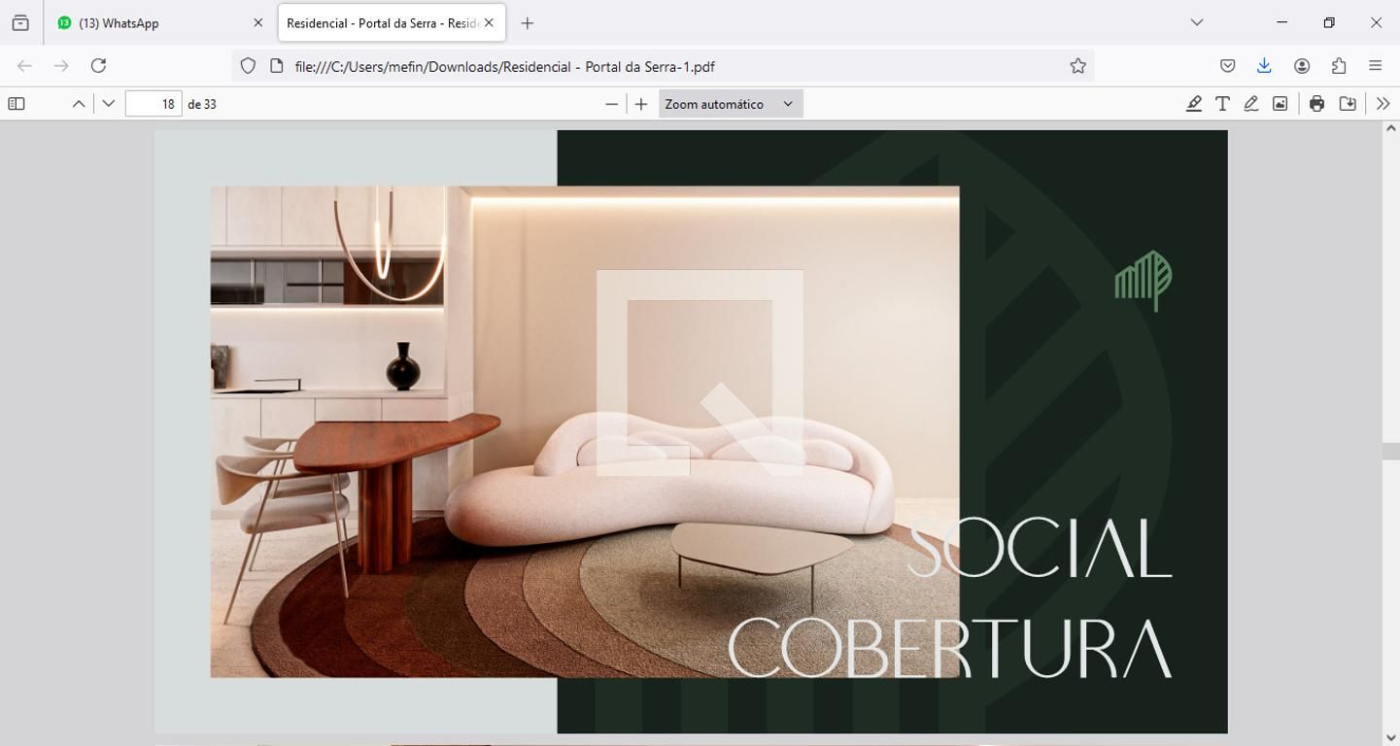This screenshot has height=746, width=1400.
Task: Reload the current page
Action: click(x=98, y=66)
